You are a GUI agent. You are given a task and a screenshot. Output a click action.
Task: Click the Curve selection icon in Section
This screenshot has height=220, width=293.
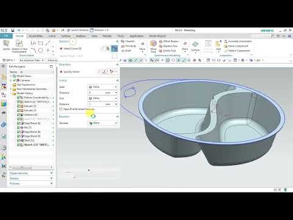[x=115, y=48]
